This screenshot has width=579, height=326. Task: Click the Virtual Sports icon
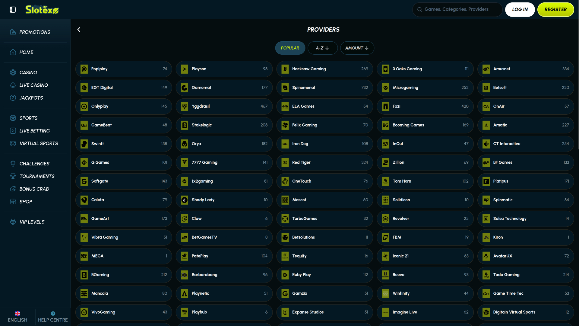click(13, 143)
